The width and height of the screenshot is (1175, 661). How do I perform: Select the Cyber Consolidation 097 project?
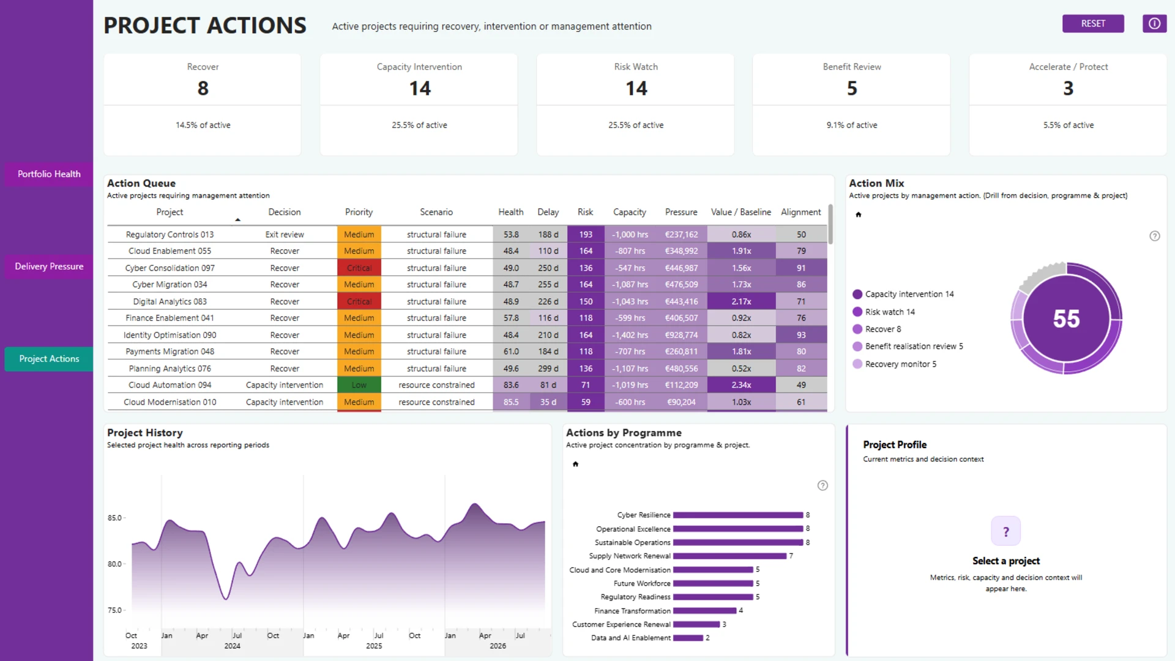[170, 268]
